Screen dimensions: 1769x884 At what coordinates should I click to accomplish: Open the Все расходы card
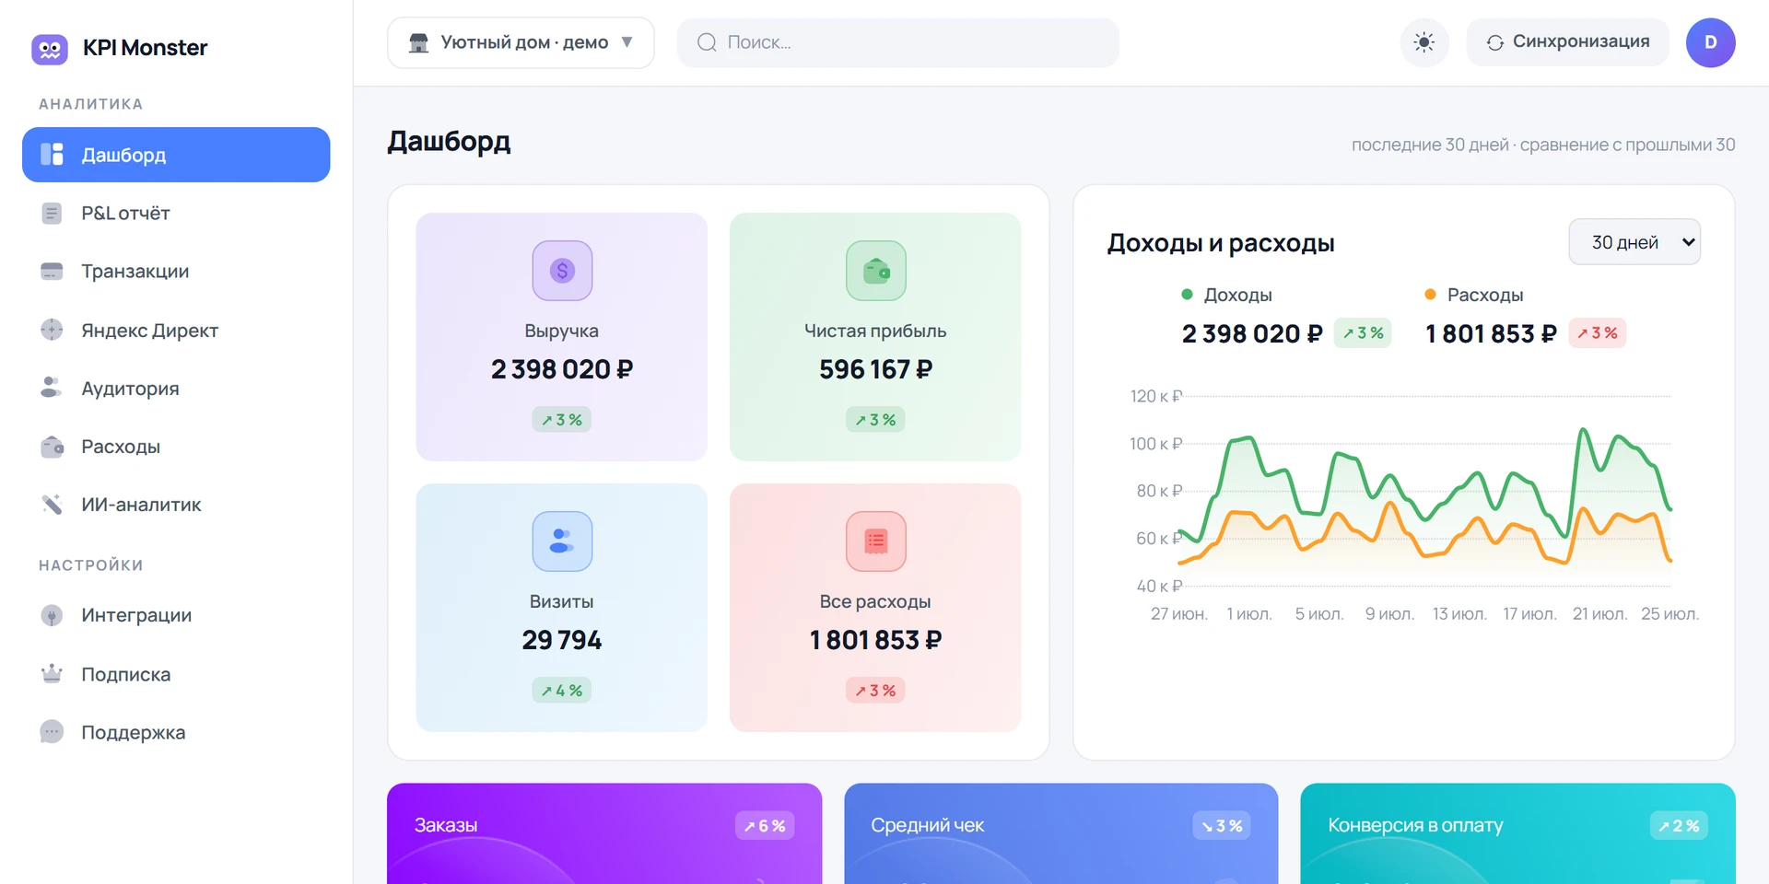click(875, 608)
